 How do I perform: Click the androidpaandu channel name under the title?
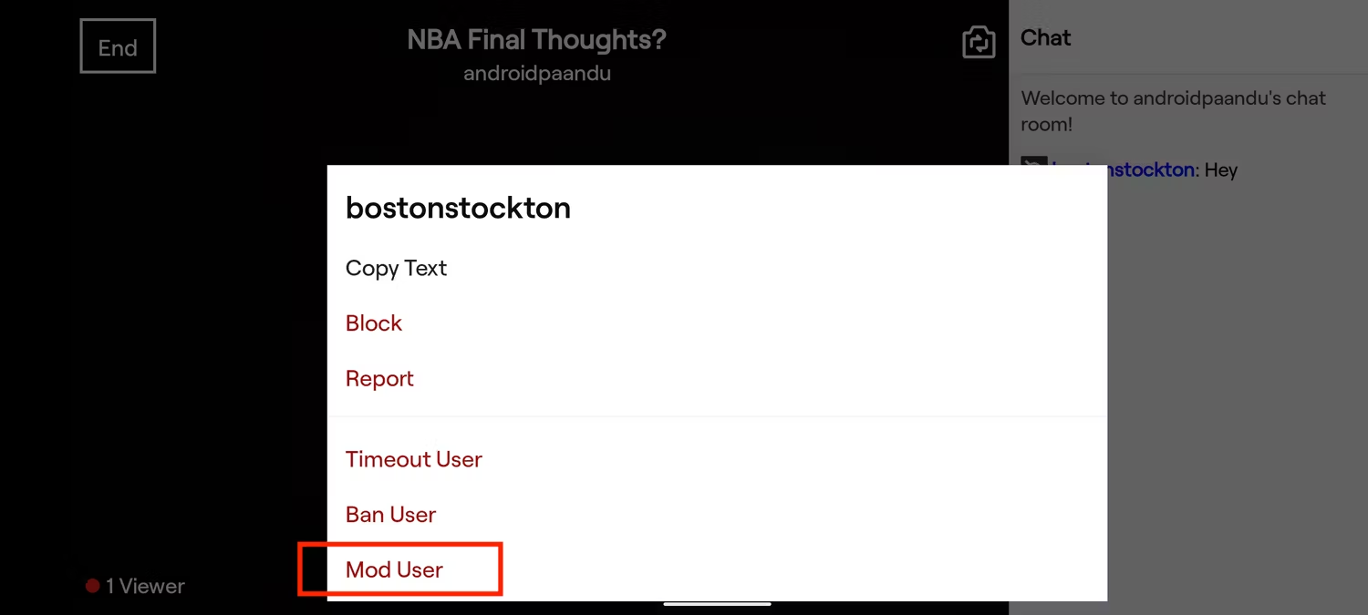(x=536, y=74)
